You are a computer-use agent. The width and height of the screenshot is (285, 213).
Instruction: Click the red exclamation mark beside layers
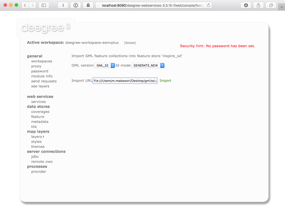point(43,137)
